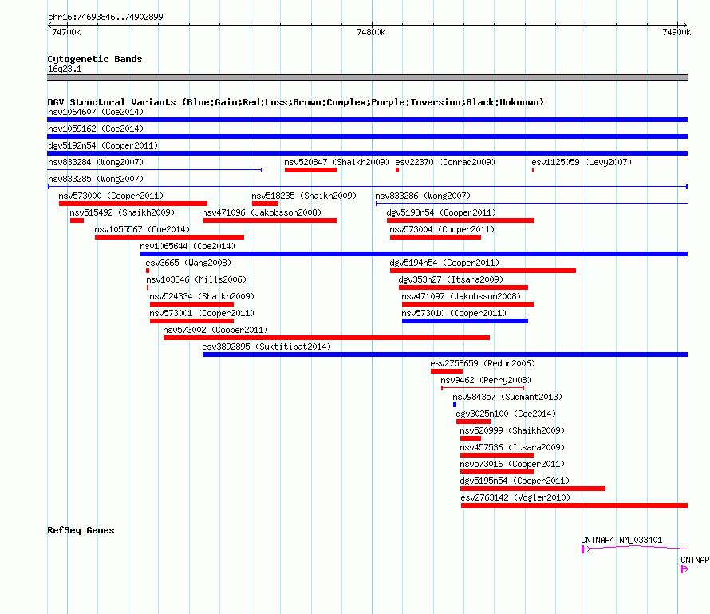Image resolution: width=710 pixels, height=614 pixels.
Task: Select the nsv9462 (Perry2008) label
Action: coord(486,380)
